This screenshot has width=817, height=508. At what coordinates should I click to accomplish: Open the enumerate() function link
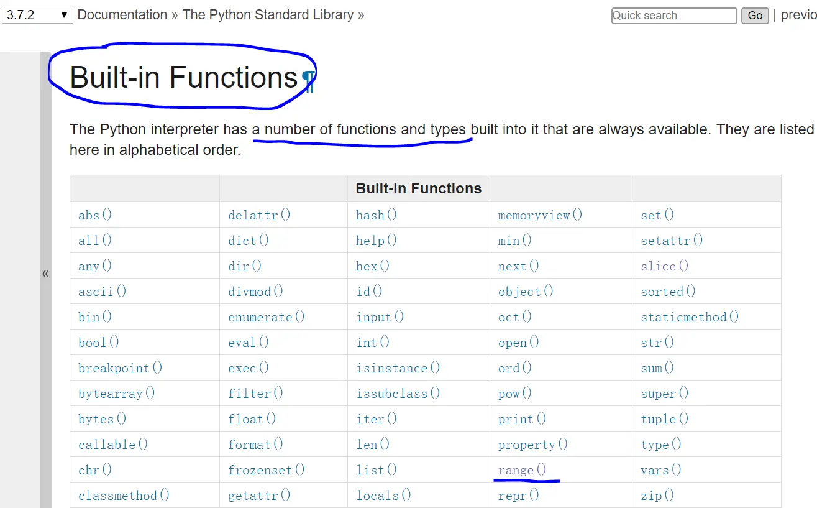tap(267, 317)
